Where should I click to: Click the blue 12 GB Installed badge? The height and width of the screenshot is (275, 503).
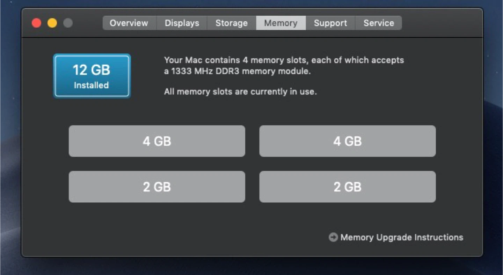click(x=92, y=75)
